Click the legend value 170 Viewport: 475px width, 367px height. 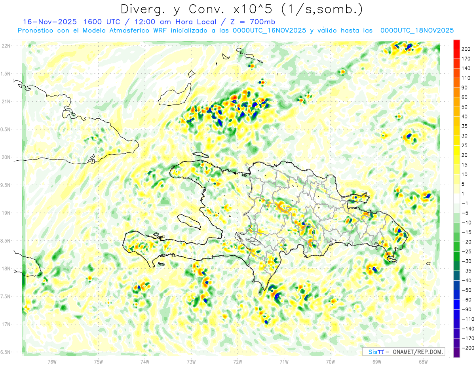pyautogui.click(x=467, y=59)
